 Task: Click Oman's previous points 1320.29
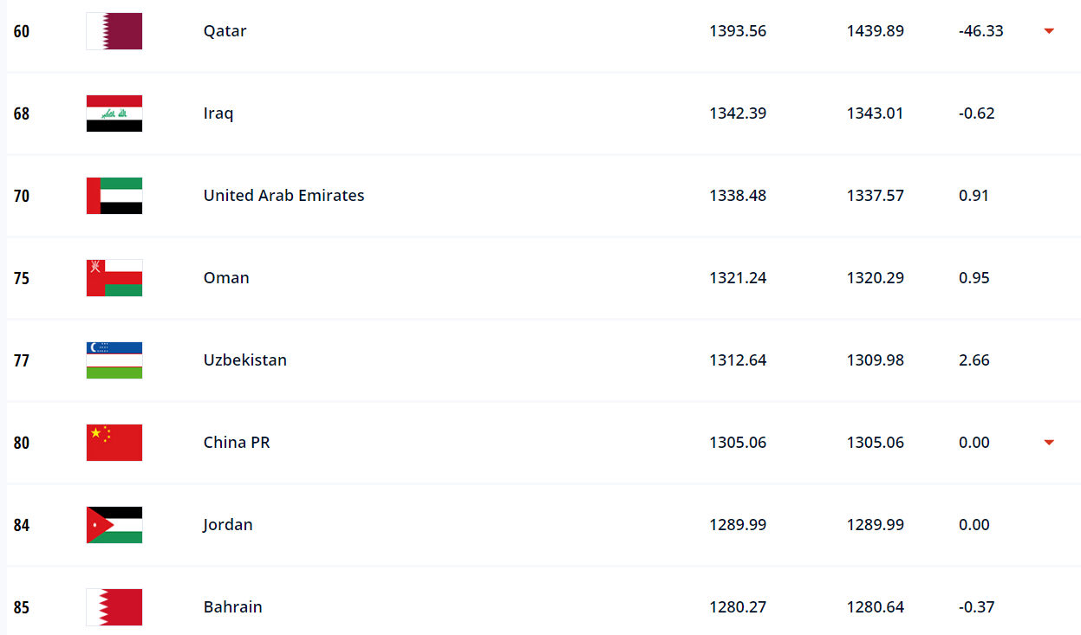coord(875,278)
